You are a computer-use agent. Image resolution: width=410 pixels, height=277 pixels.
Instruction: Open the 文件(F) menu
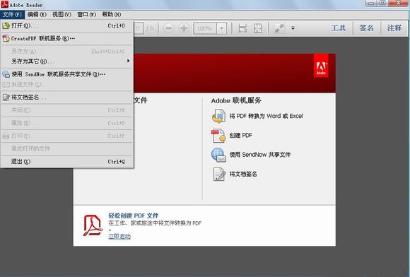[x=12, y=14]
